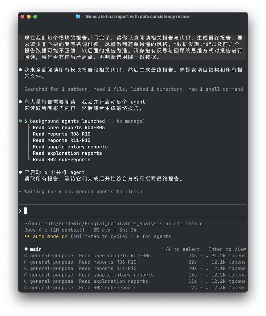
Task: Click the prompt chevron before the cursor
Action: coord(20,211)
